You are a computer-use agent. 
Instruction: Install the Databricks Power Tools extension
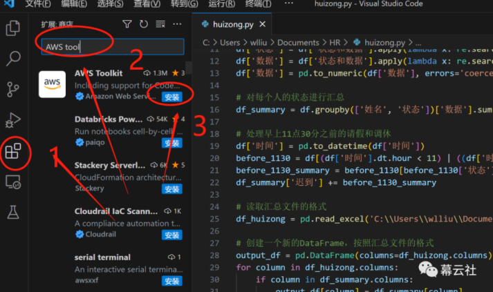click(172, 143)
